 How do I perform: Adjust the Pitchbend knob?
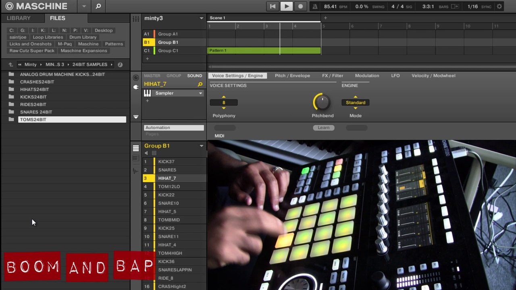[x=322, y=102]
